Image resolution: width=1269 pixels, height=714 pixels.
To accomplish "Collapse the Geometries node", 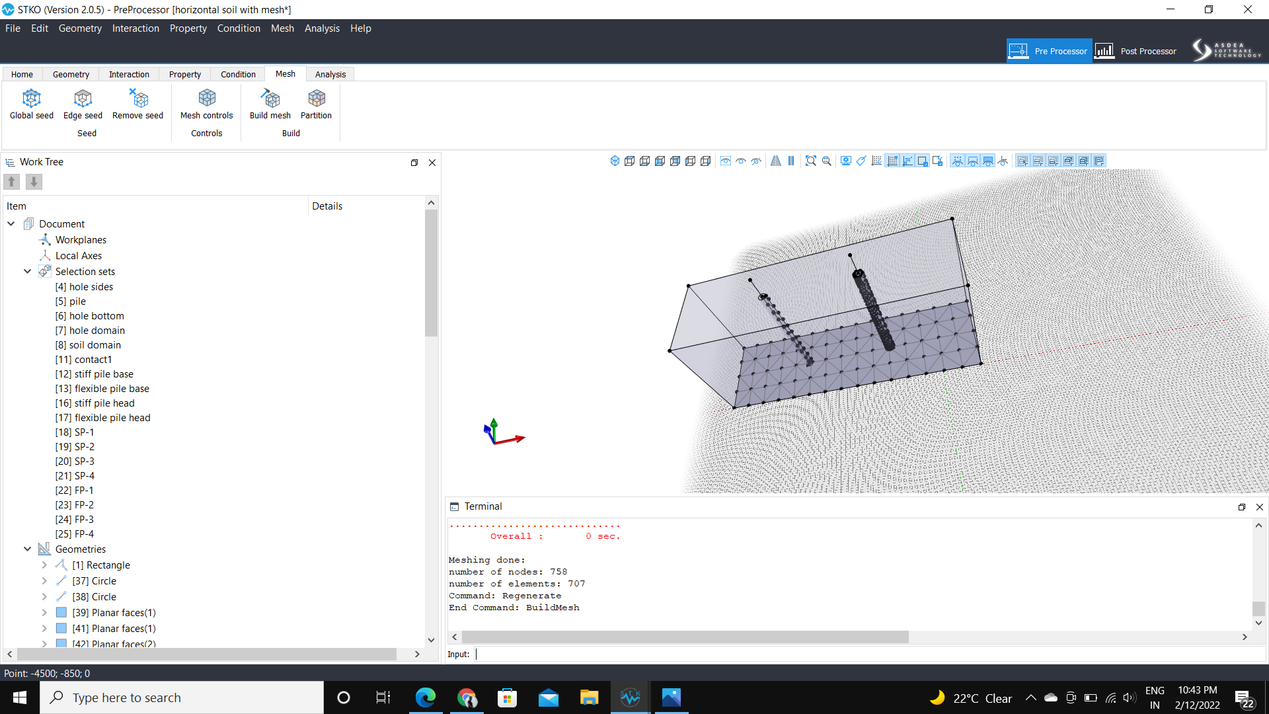I will tap(28, 549).
